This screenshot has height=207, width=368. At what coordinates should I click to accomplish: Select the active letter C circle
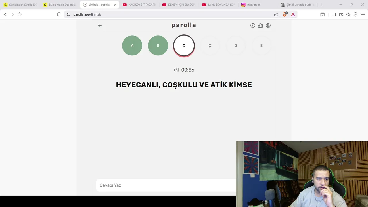pos(184,46)
